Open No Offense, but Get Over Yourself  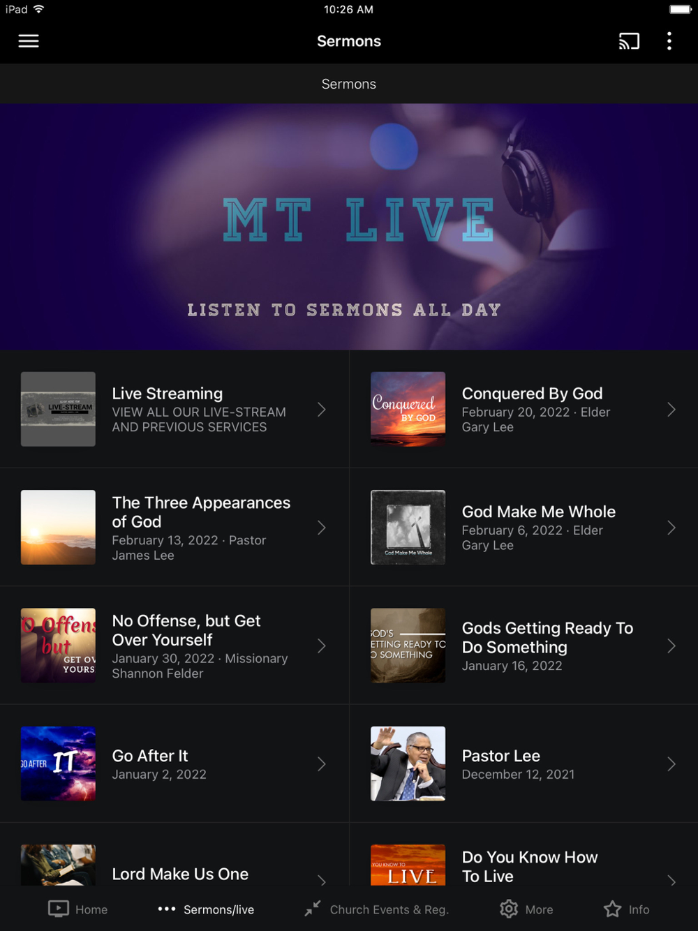(174, 646)
